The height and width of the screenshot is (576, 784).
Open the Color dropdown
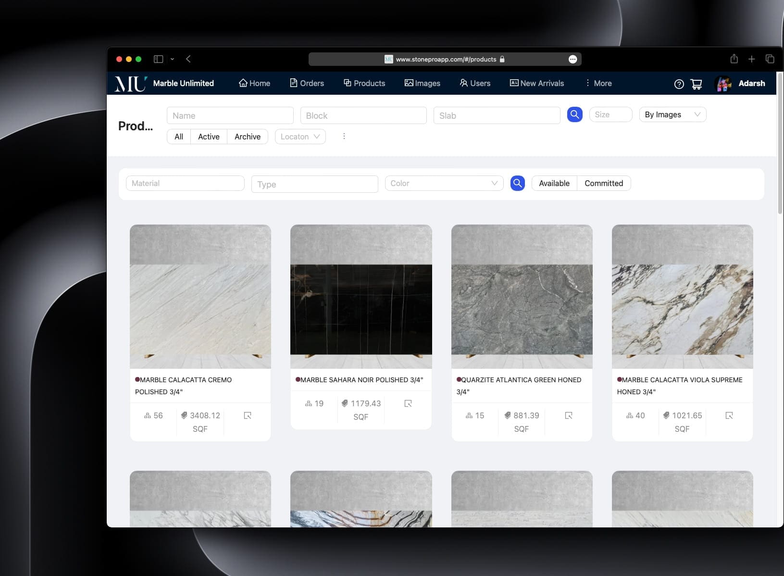point(444,183)
